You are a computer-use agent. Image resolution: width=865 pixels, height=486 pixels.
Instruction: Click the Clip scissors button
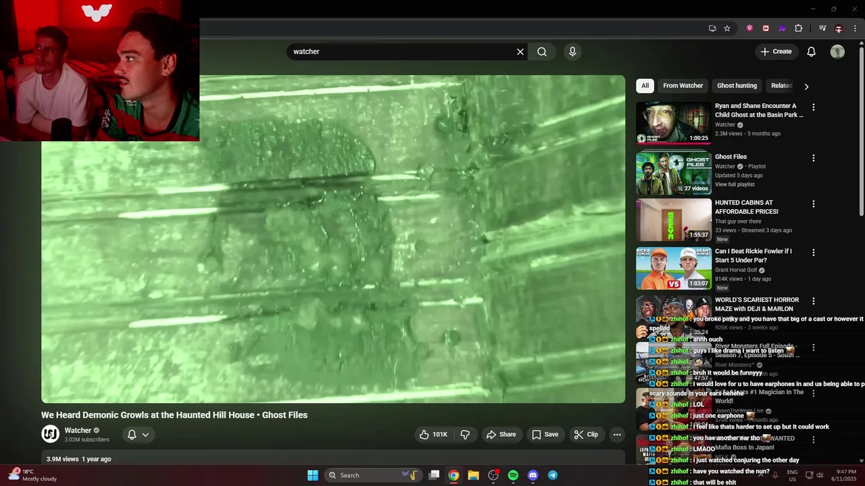(x=586, y=435)
